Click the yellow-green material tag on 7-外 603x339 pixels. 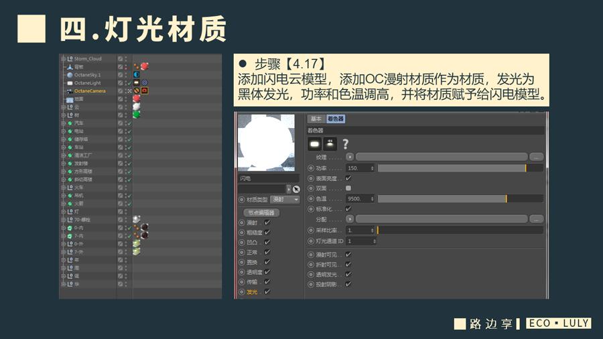[x=137, y=251]
